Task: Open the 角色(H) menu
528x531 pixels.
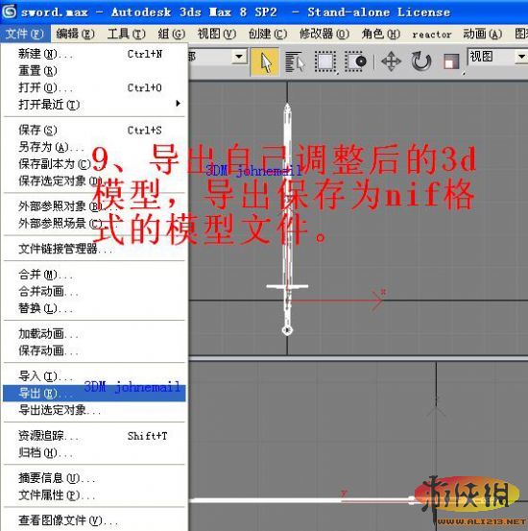Action: pos(381,34)
